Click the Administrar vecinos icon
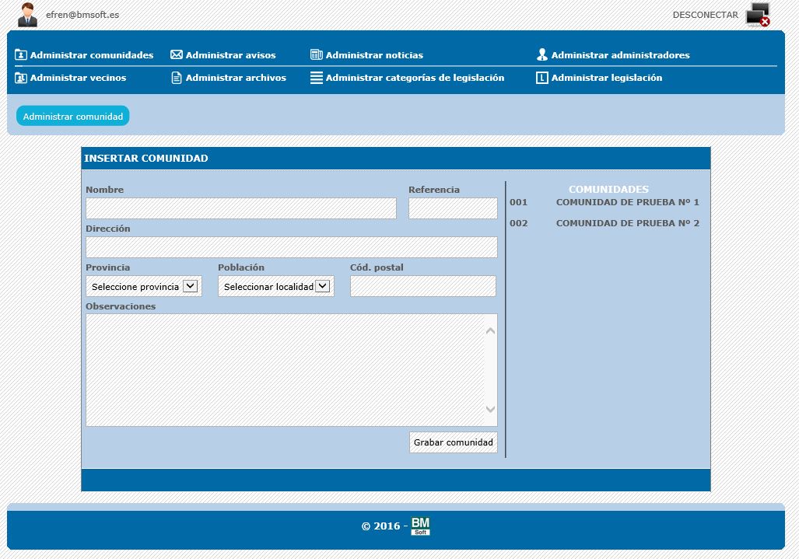 21,78
